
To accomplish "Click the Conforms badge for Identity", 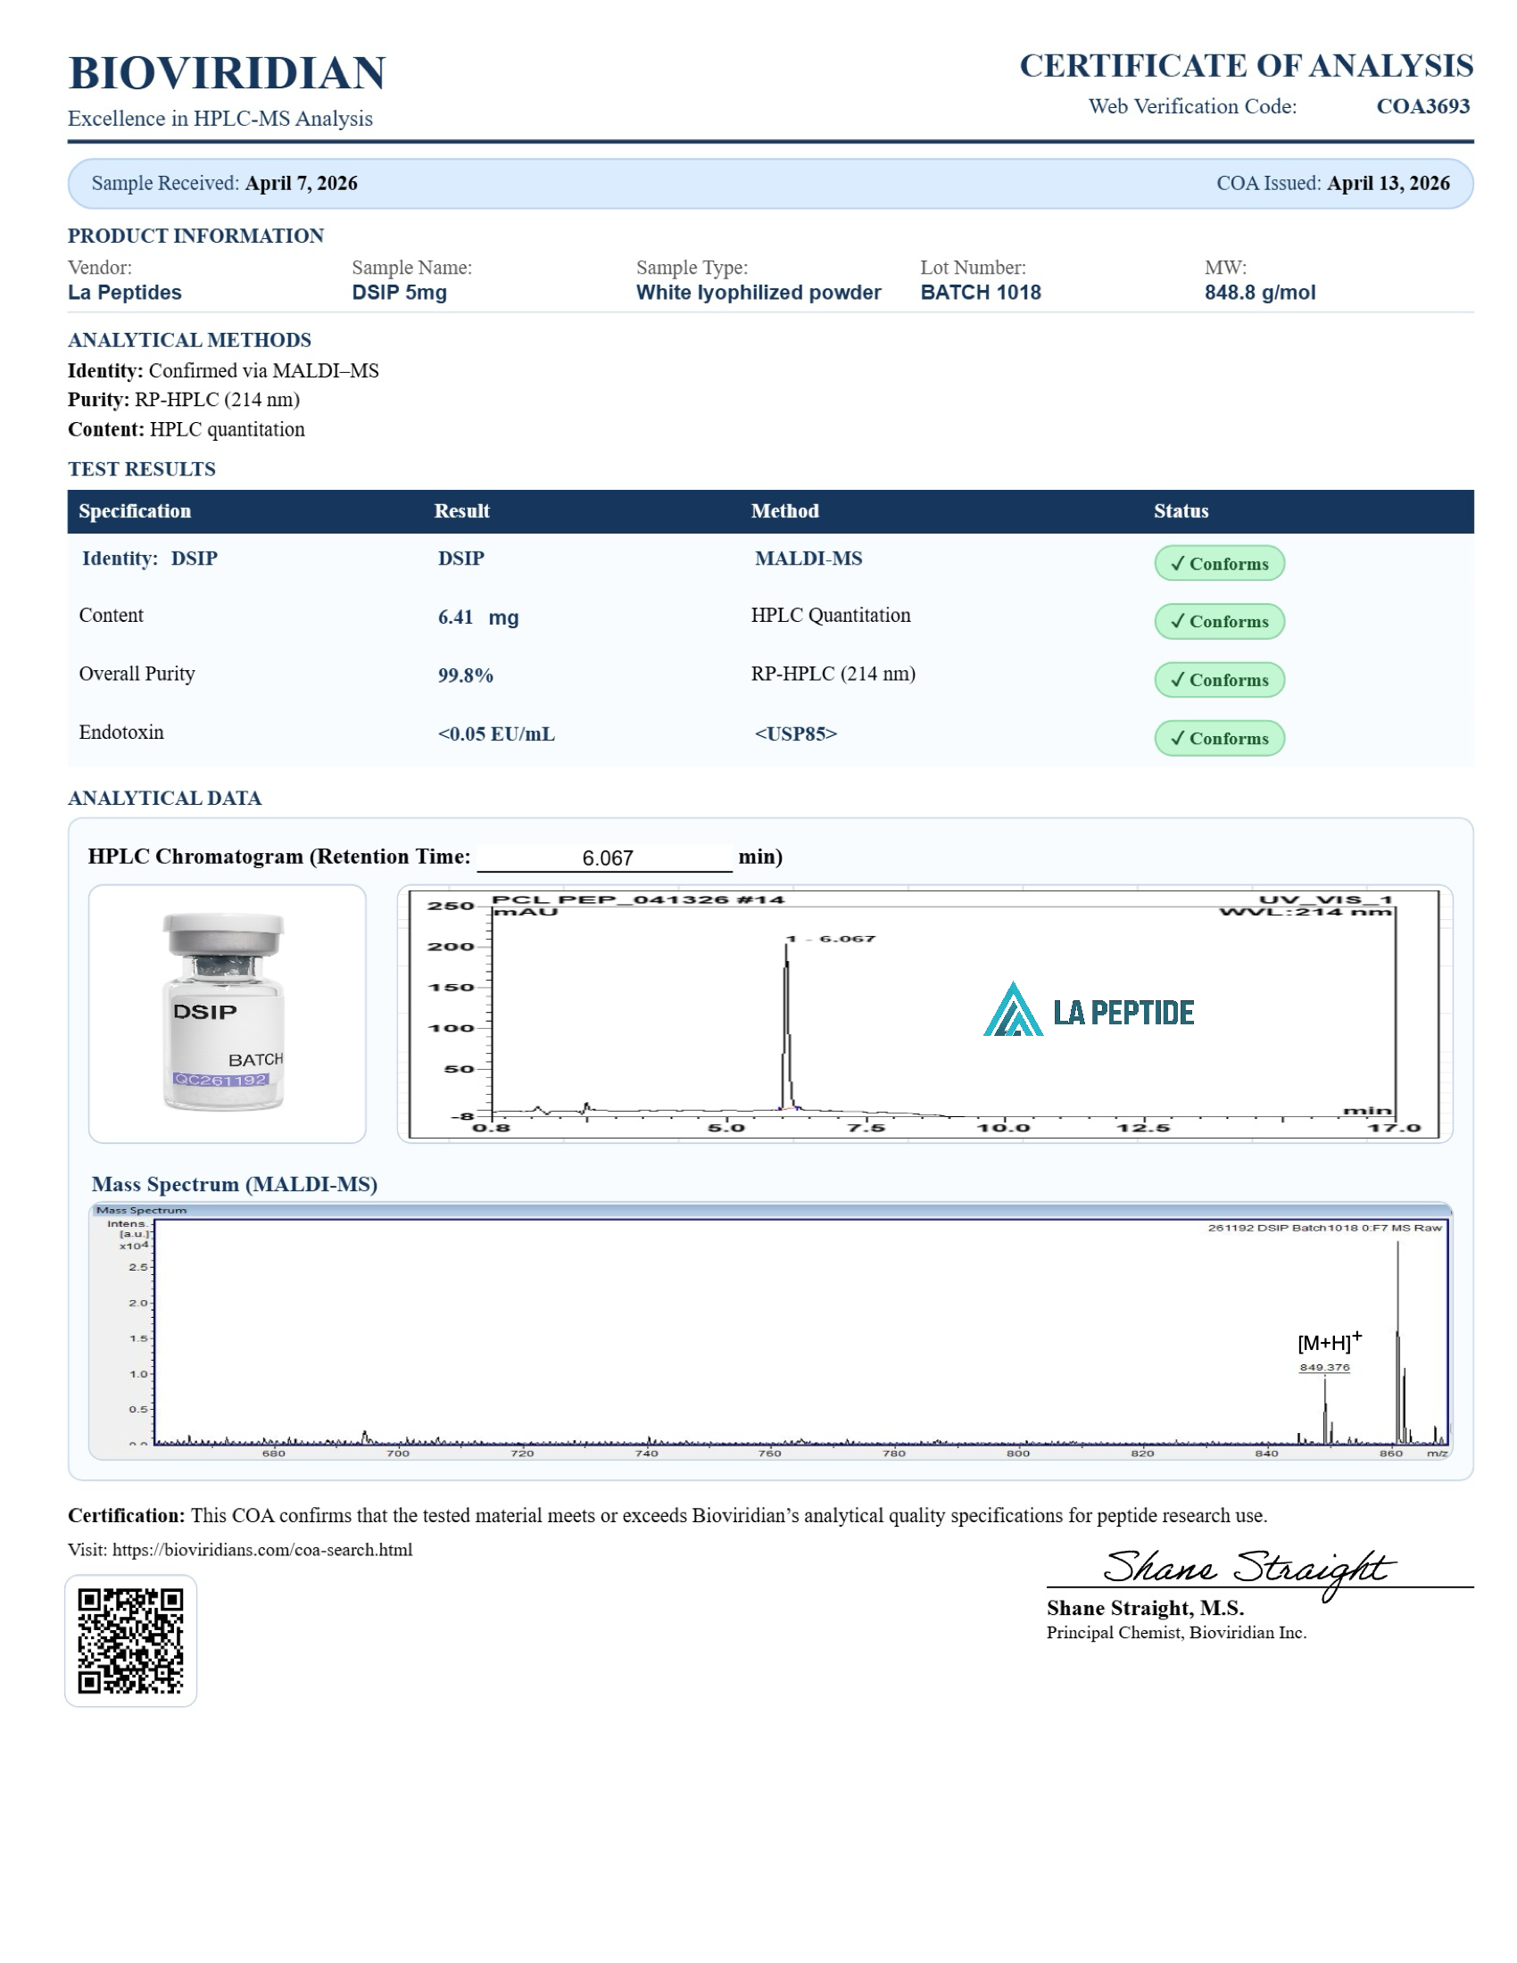I will pyautogui.click(x=1219, y=564).
